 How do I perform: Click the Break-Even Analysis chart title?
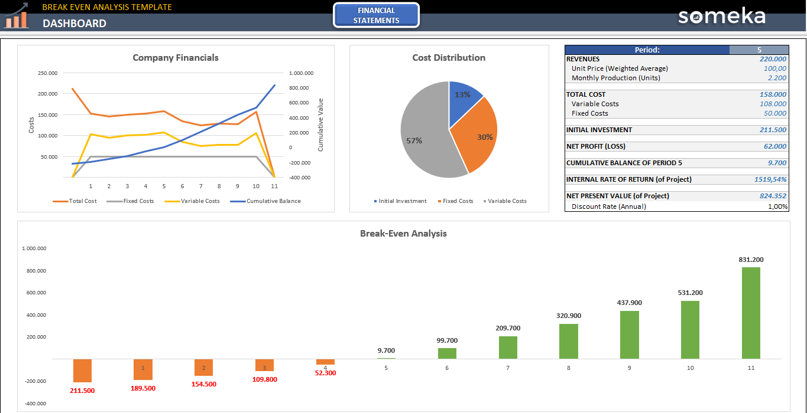click(403, 234)
